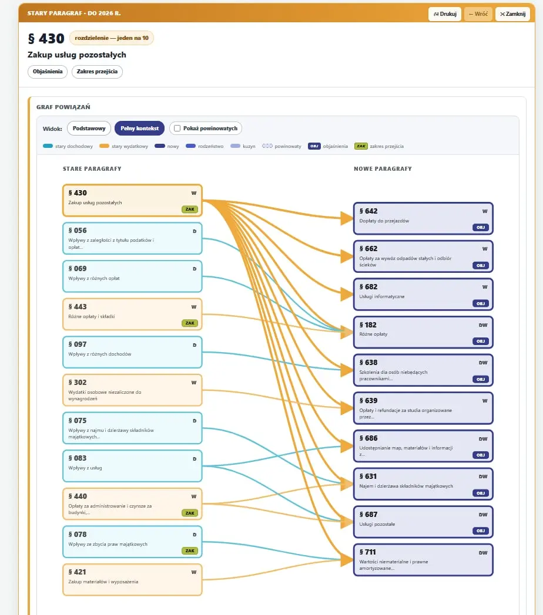This screenshot has height=615, width=543.
Task: Open the Objaśnienia section
Action: [48, 72]
